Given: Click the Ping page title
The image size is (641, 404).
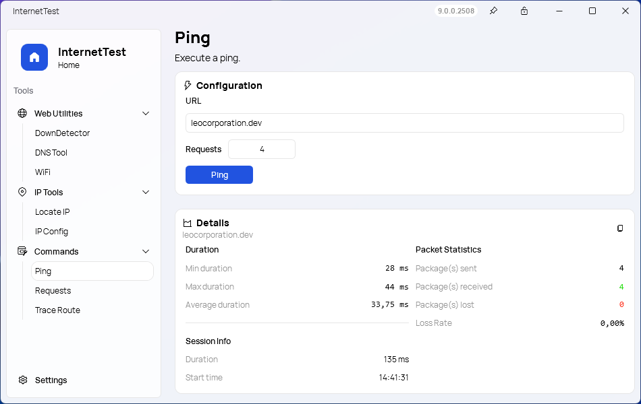Looking at the screenshot, I should (192, 38).
